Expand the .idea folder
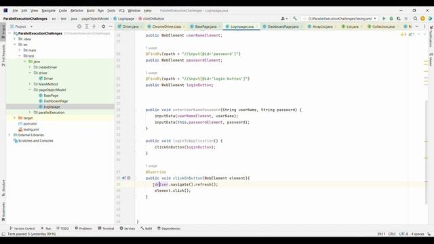Image resolution: width=434 pixels, height=244 pixels. click(15, 39)
